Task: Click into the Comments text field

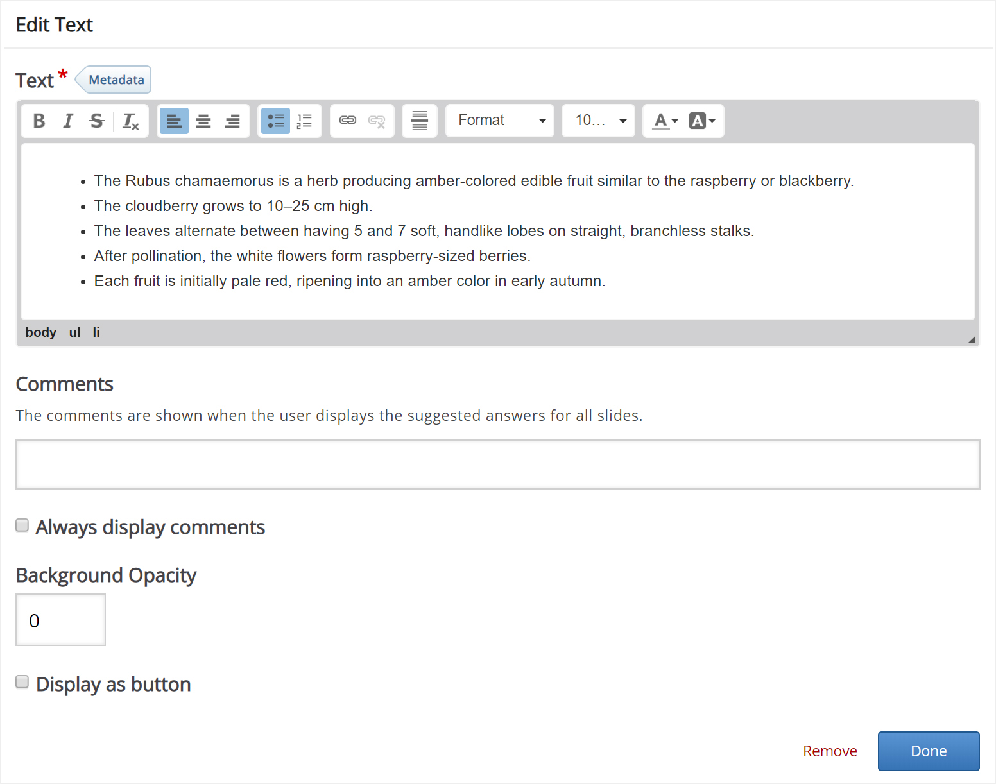Action: [498, 464]
